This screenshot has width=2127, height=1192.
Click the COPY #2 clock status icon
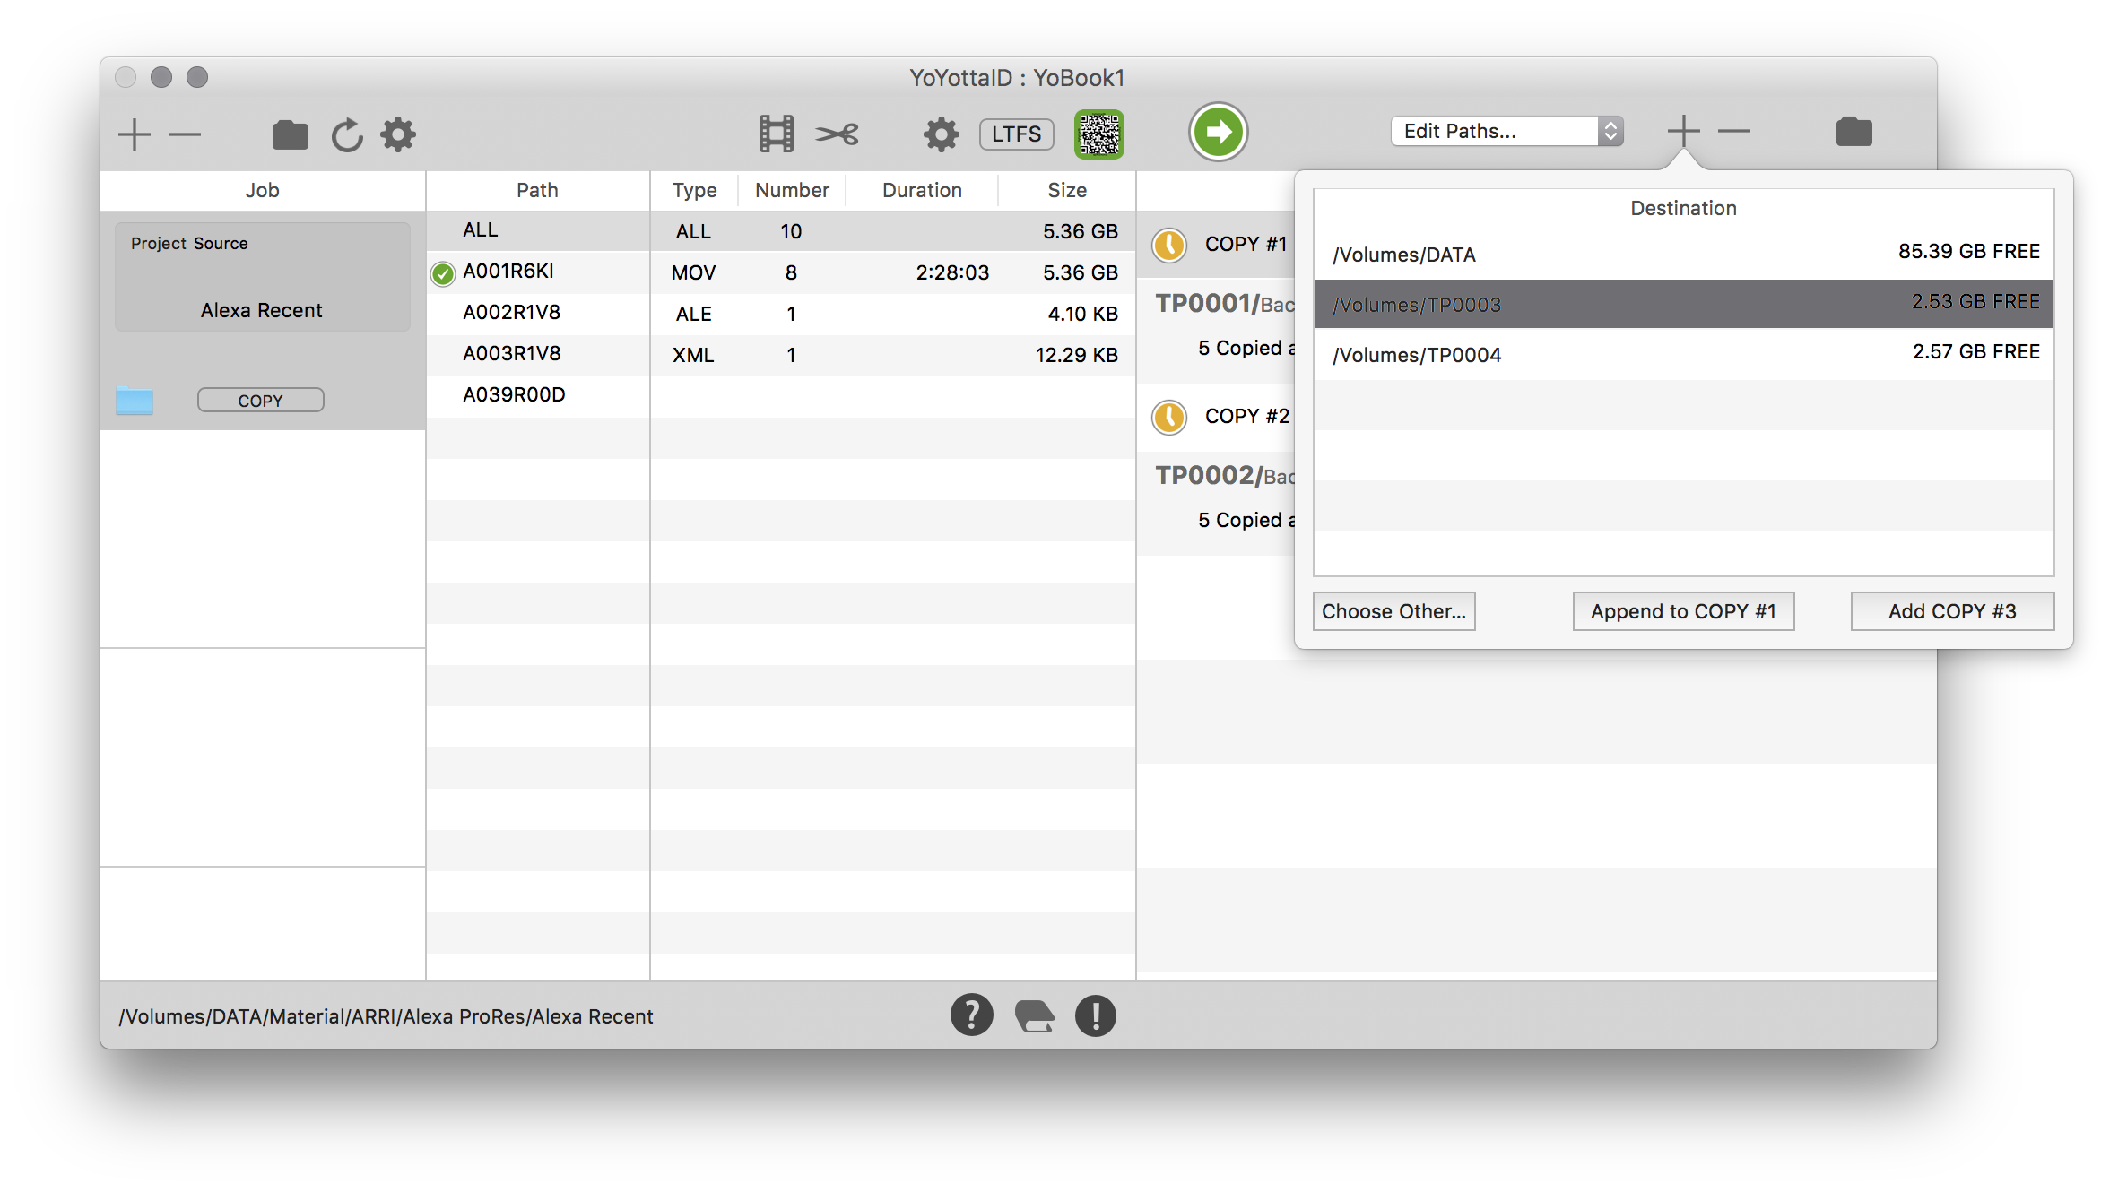1168,417
